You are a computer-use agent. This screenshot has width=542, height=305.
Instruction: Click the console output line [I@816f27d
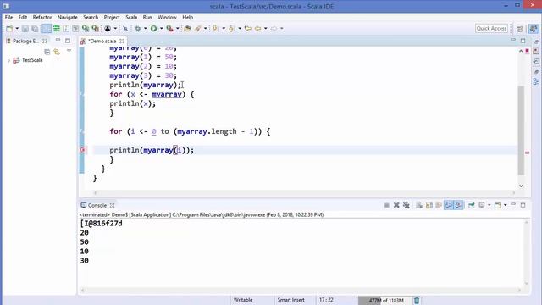(102, 224)
